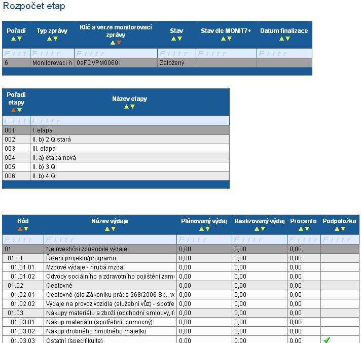
Task: Sort Podpoložka column ascending
Action: point(337,229)
